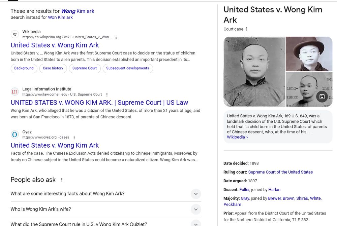This screenshot has width=337, height=226.
Task: Open Court case panel more options
Action: pyautogui.click(x=246, y=29)
